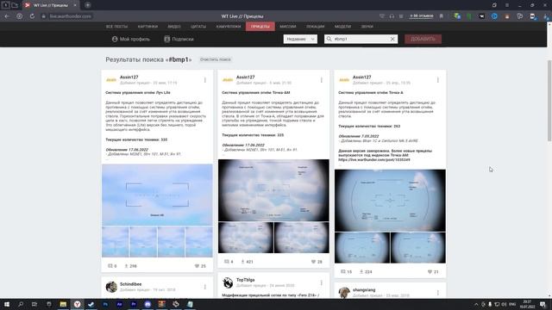Image resolution: width=552 pixels, height=310 pixels.
Task: Click the magnifier search icon
Action: tap(329, 39)
